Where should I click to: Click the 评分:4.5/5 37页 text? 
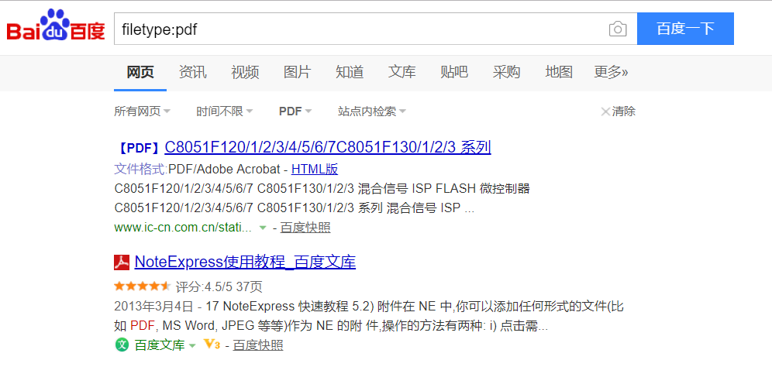[219, 286]
